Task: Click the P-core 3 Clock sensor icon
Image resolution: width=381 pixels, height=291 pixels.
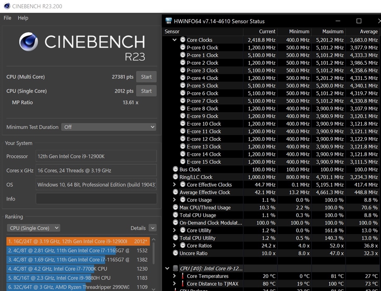Action: coord(183,70)
